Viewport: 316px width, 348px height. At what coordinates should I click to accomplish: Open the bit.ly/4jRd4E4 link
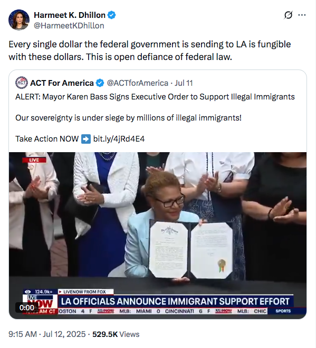click(x=119, y=139)
